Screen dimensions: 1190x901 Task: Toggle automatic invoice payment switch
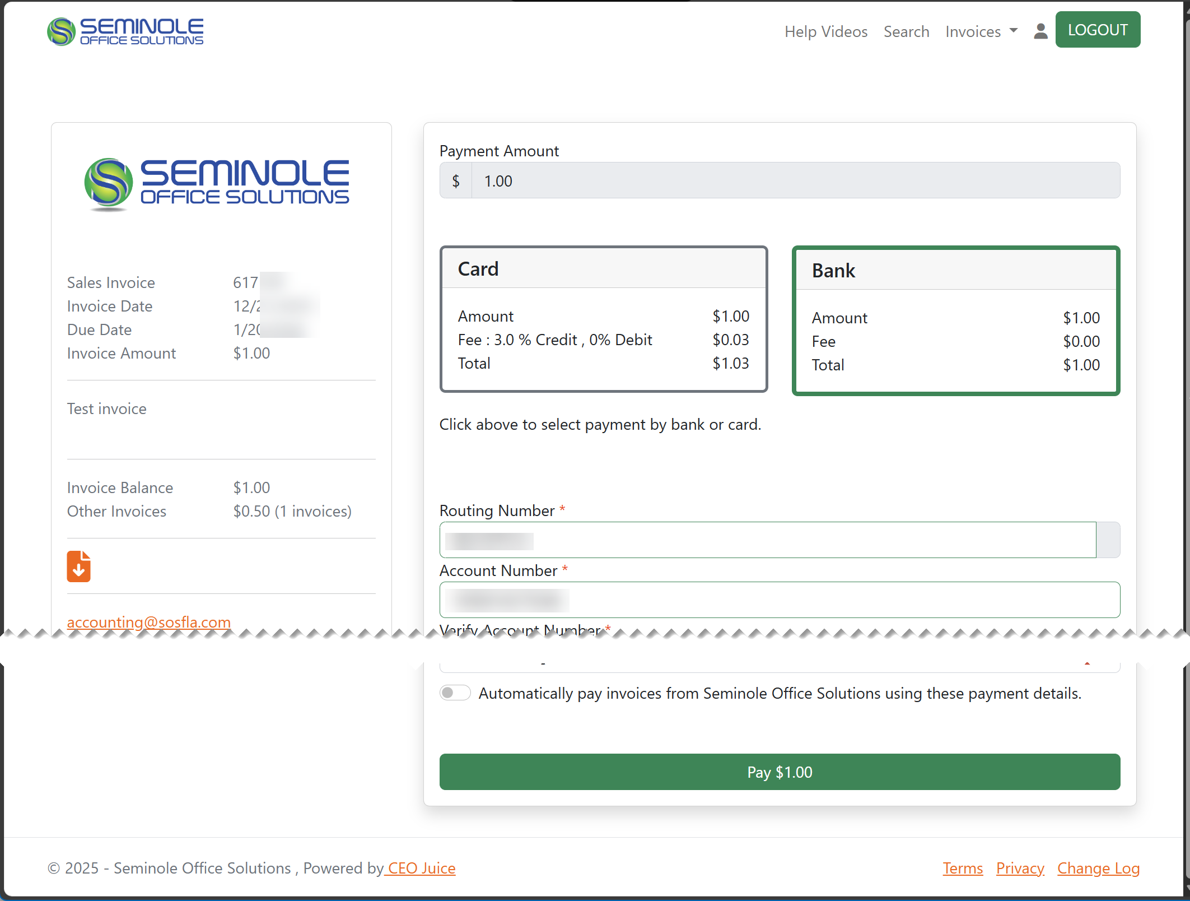pyautogui.click(x=455, y=693)
